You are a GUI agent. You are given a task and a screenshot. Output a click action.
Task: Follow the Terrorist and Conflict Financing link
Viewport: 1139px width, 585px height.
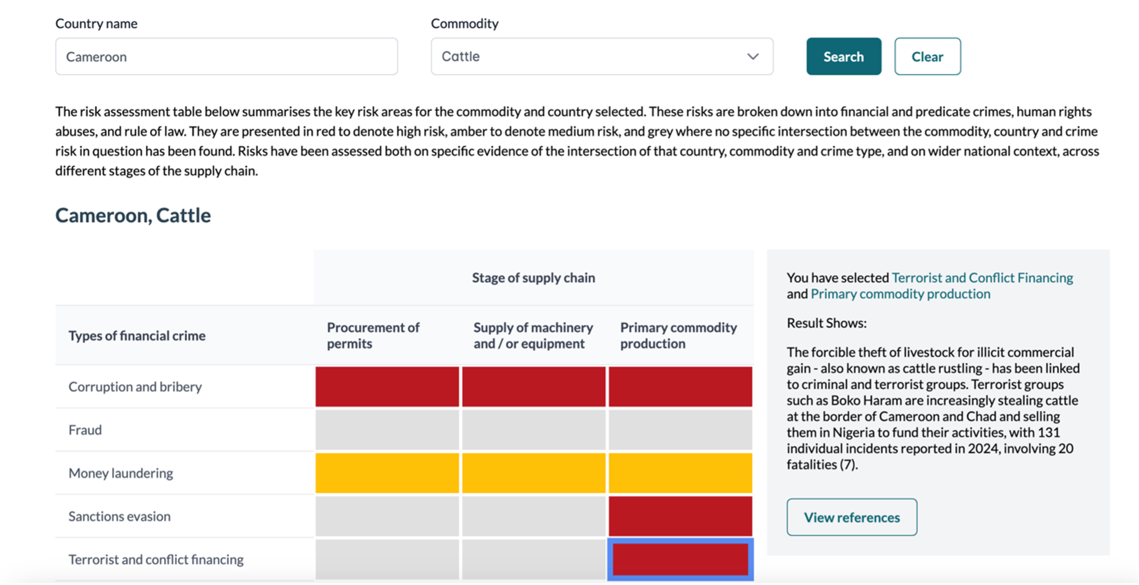(x=982, y=278)
